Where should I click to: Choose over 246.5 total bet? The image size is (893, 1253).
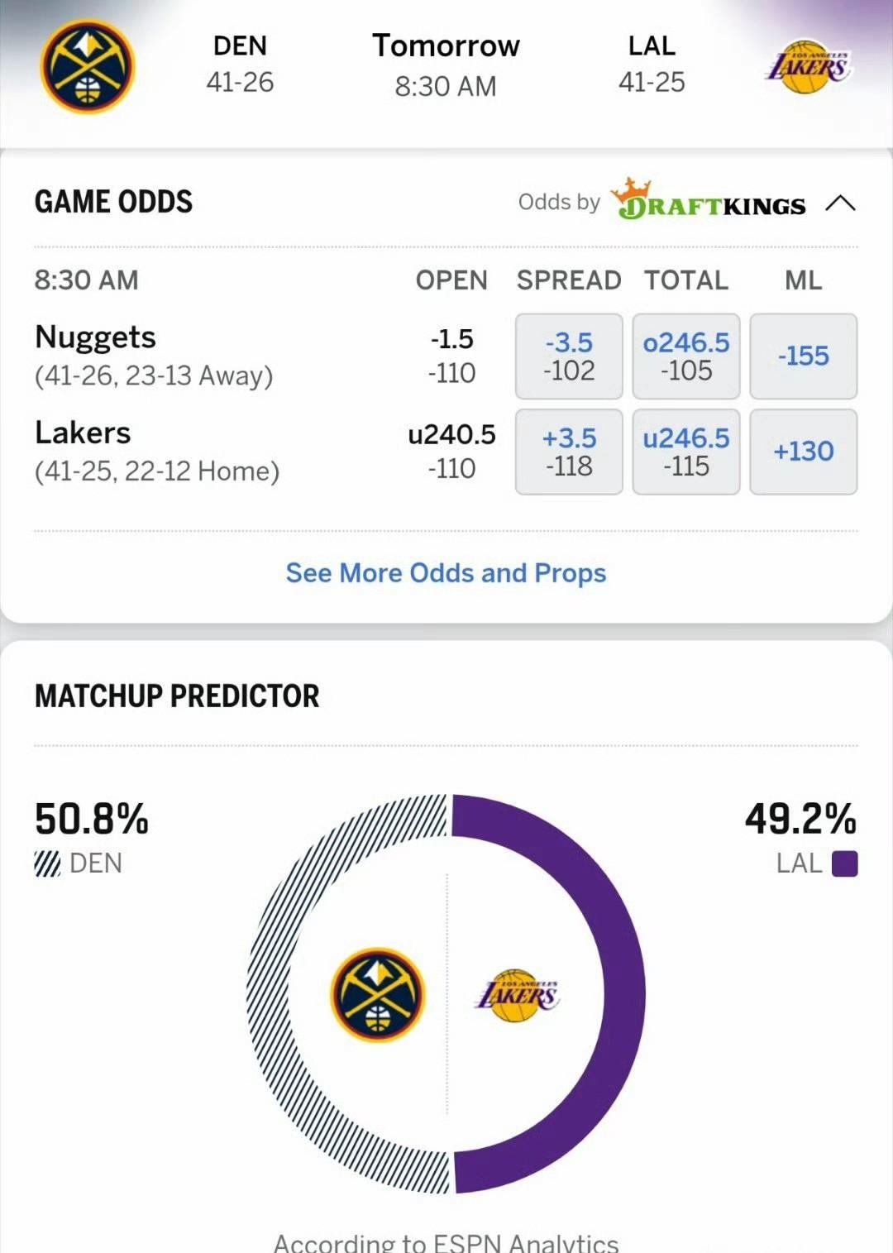click(686, 356)
